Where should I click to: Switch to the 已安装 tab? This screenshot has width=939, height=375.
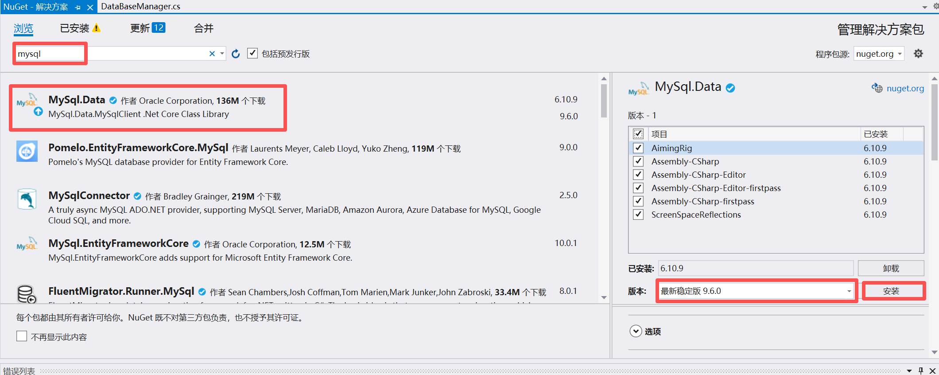[74, 29]
